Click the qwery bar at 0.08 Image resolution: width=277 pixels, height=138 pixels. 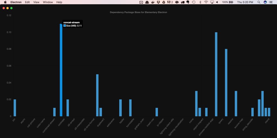[x=226, y=83]
